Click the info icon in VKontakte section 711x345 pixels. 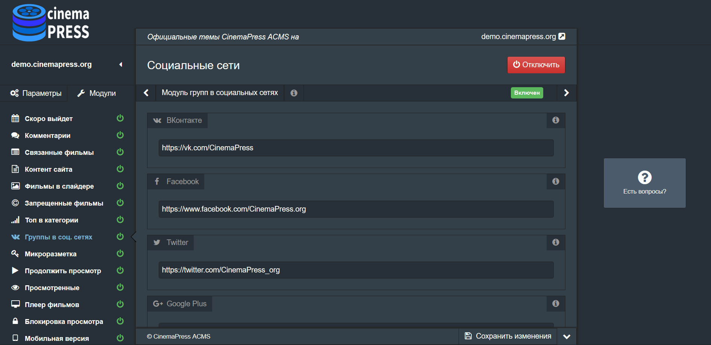tap(556, 120)
